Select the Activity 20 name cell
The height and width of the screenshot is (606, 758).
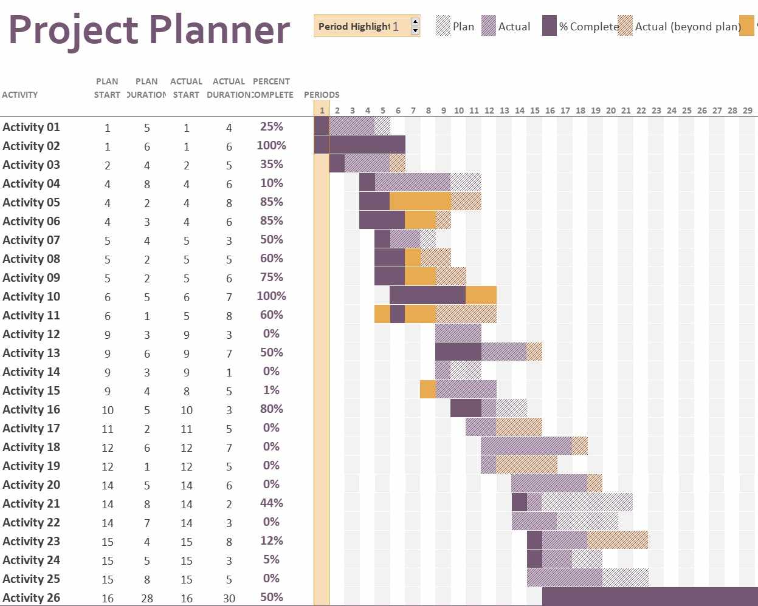32,485
